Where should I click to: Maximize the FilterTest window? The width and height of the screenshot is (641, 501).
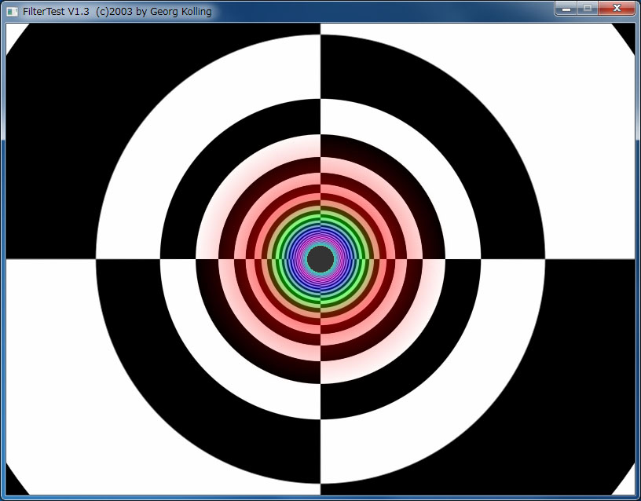click(x=586, y=9)
